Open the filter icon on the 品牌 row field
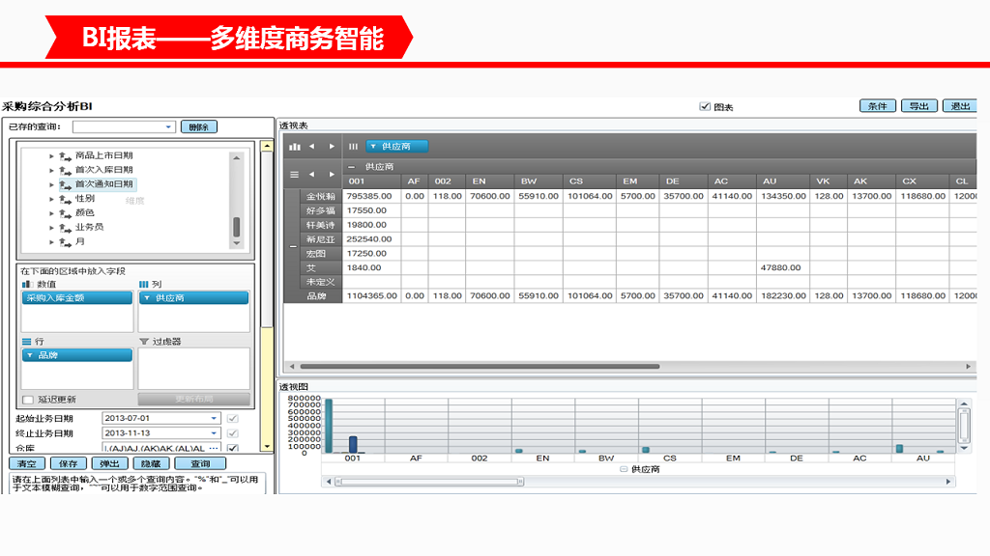990x556 pixels. click(x=29, y=356)
